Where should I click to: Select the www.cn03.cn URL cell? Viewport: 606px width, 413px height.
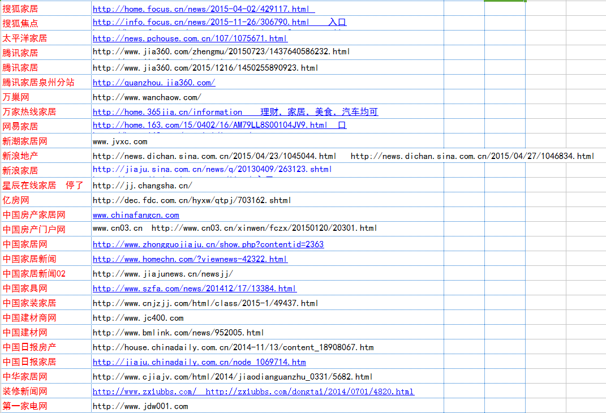[x=268, y=229]
